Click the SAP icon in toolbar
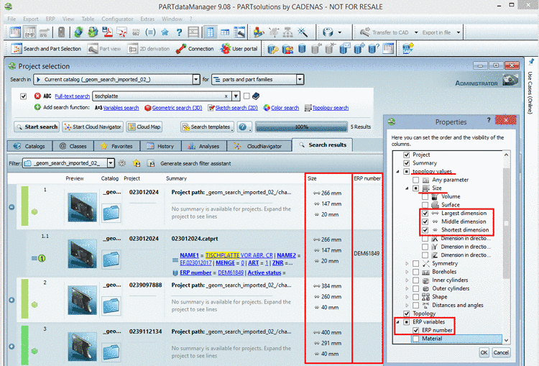This screenshot has height=366, width=539. 407,49
